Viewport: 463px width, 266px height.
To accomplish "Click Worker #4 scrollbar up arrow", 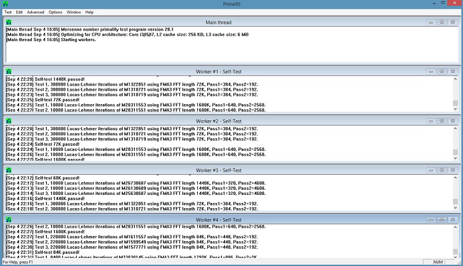I will click(455, 227).
